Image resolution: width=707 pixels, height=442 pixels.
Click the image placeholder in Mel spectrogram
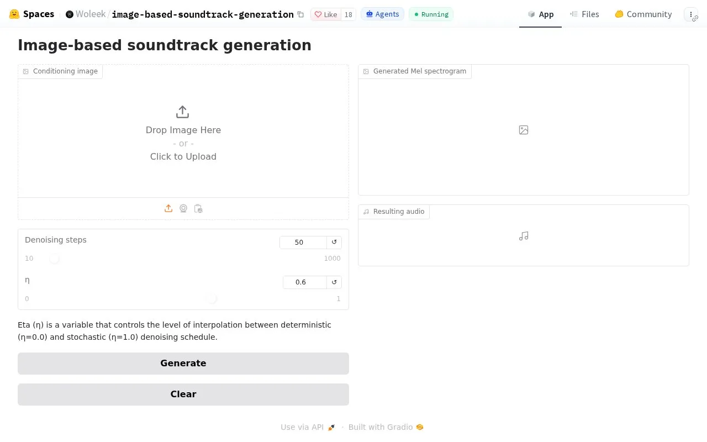tap(524, 130)
